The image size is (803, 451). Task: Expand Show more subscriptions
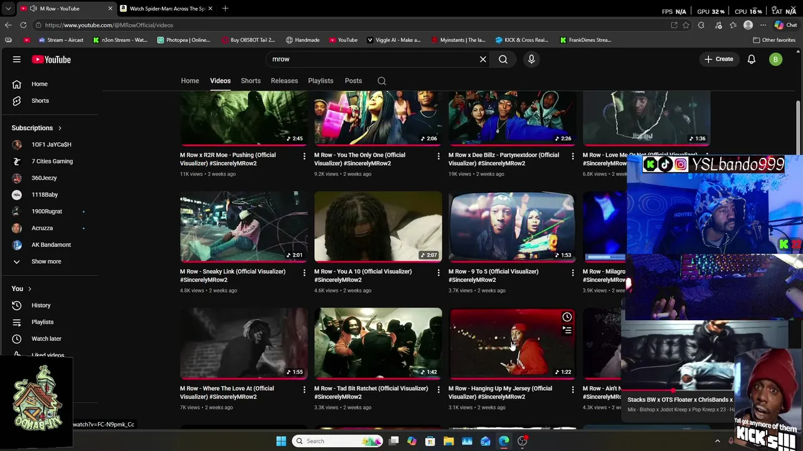[x=48, y=261]
